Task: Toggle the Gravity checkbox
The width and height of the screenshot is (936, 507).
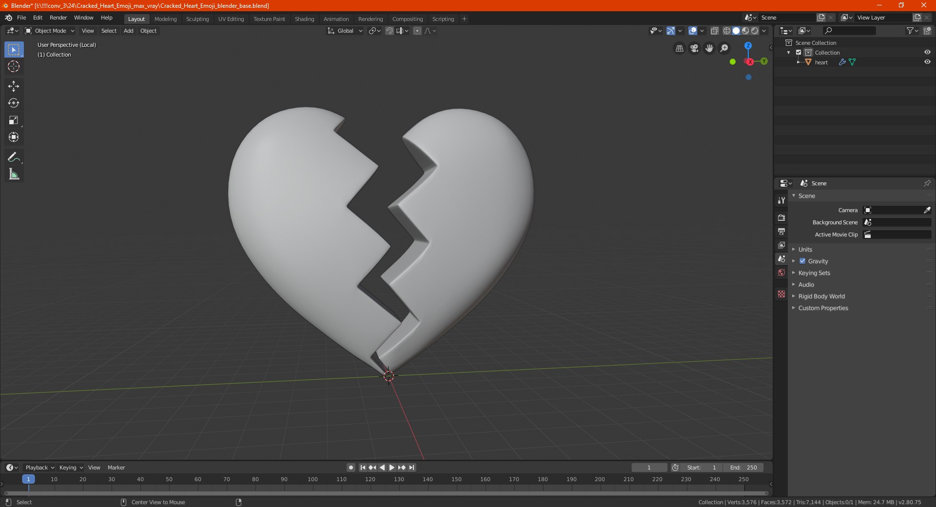Action: pyautogui.click(x=802, y=261)
